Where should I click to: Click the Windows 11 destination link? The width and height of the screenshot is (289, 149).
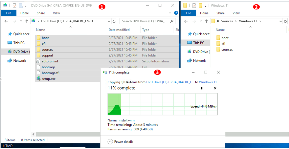click(x=208, y=82)
